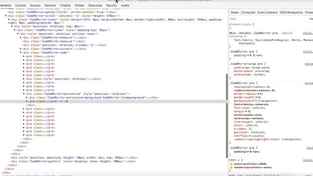The image size is (313, 176).
Task: Open the stylesheet link beside #bin .editbox rule
Action: [308, 33]
